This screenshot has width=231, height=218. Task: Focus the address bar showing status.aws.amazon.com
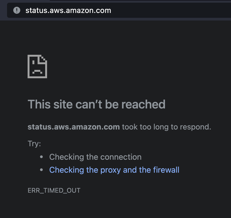68,11
